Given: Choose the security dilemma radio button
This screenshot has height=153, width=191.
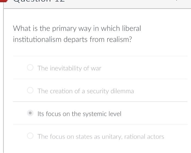Looking at the screenshot, I should point(30,90).
